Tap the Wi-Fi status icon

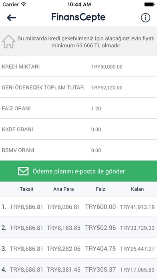(x=24, y=4)
